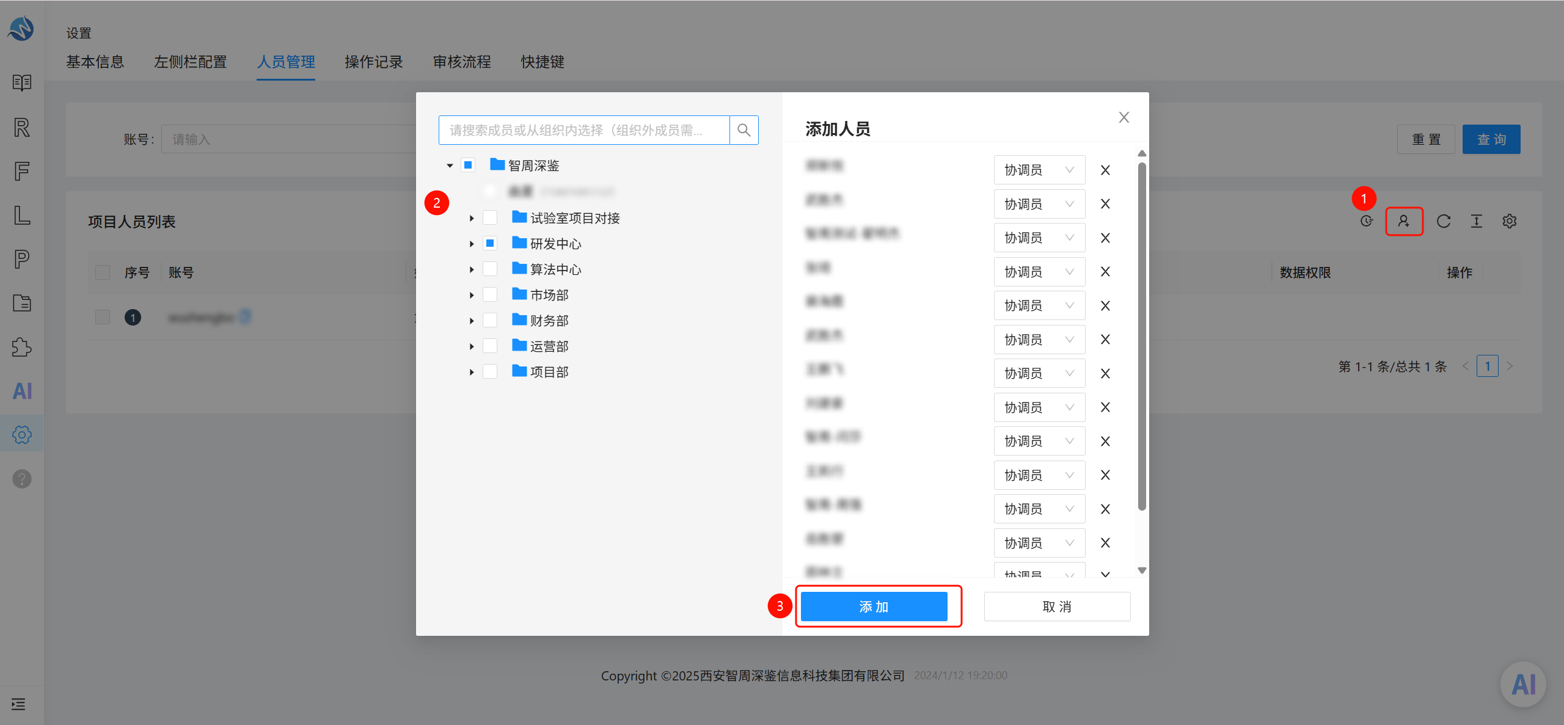The width and height of the screenshot is (1564, 725).
Task: Expand the 项目部 tree node
Action: tap(472, 372)
